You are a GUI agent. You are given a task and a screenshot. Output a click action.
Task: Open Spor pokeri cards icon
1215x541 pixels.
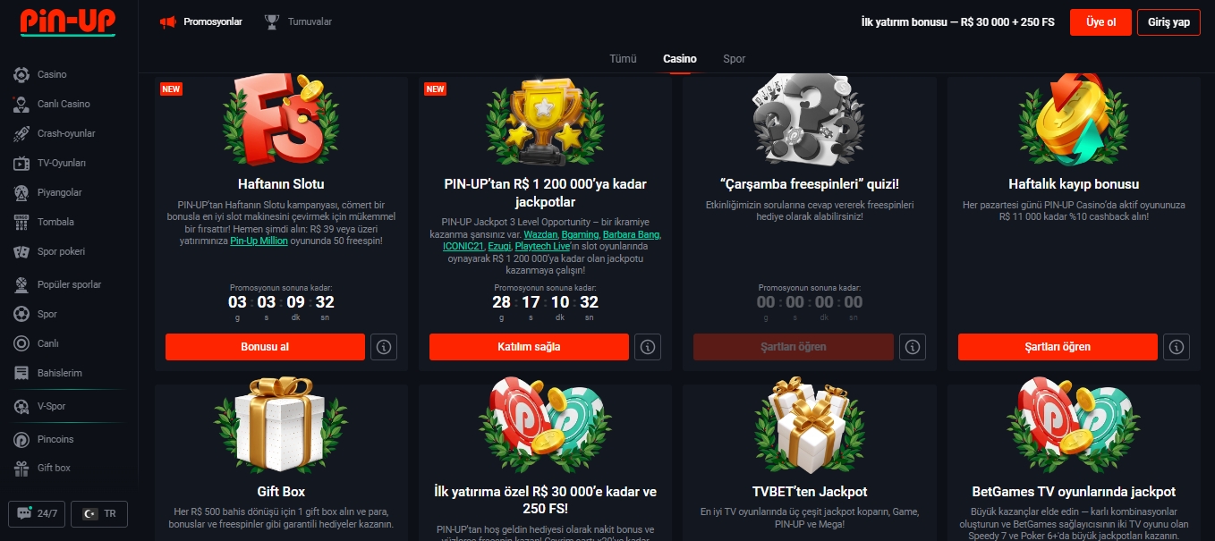click(x=21, y=252)
